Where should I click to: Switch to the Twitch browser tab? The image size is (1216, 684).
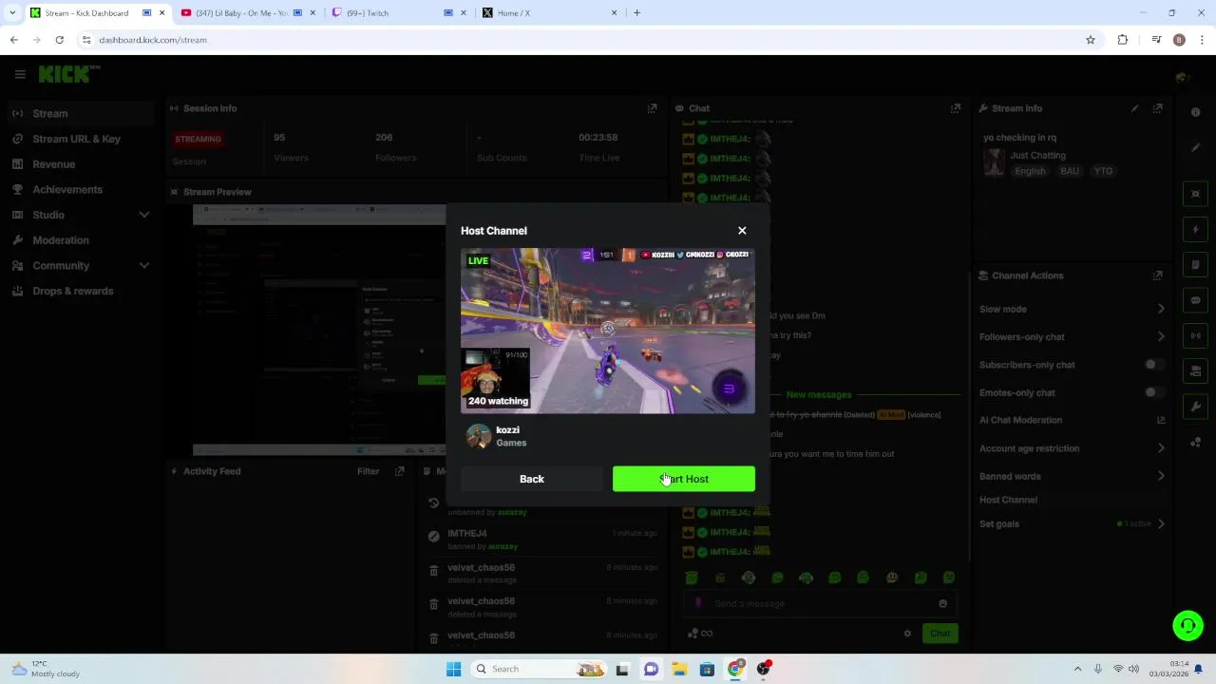(x=399, y=13)
